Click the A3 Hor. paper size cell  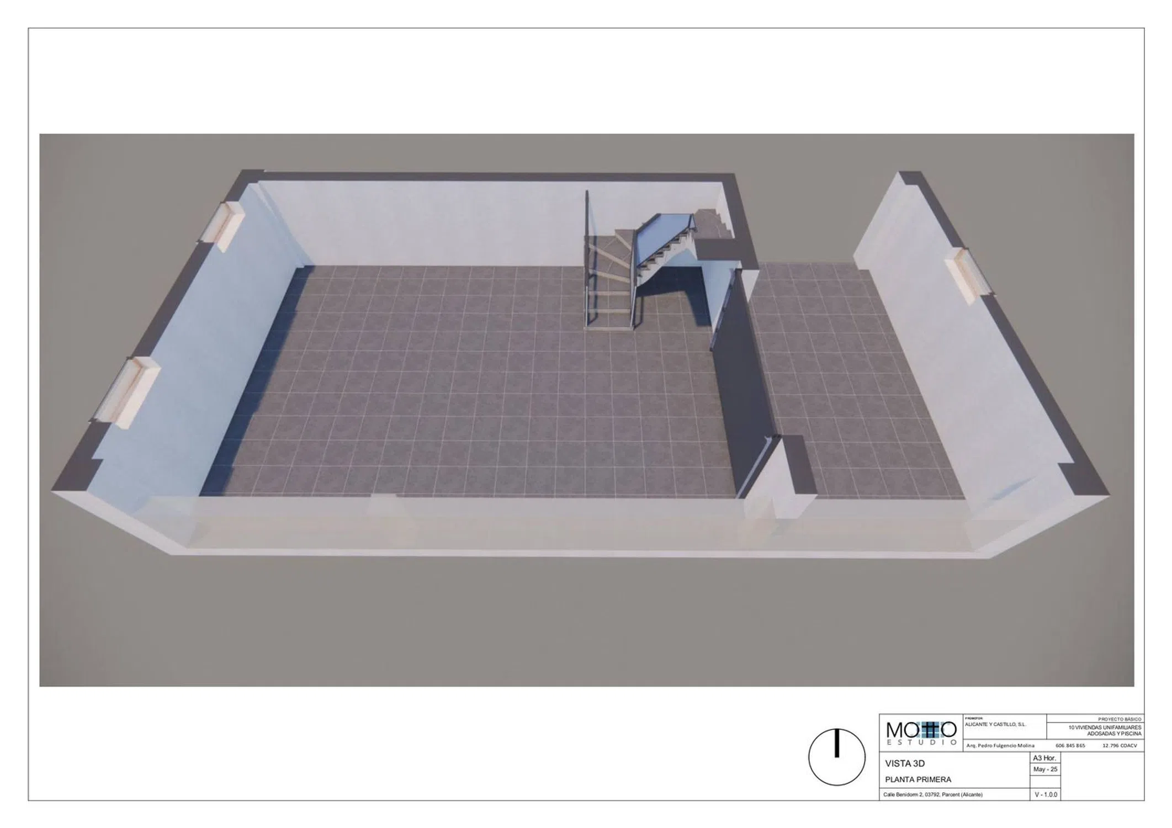[x=1044, y=758]
